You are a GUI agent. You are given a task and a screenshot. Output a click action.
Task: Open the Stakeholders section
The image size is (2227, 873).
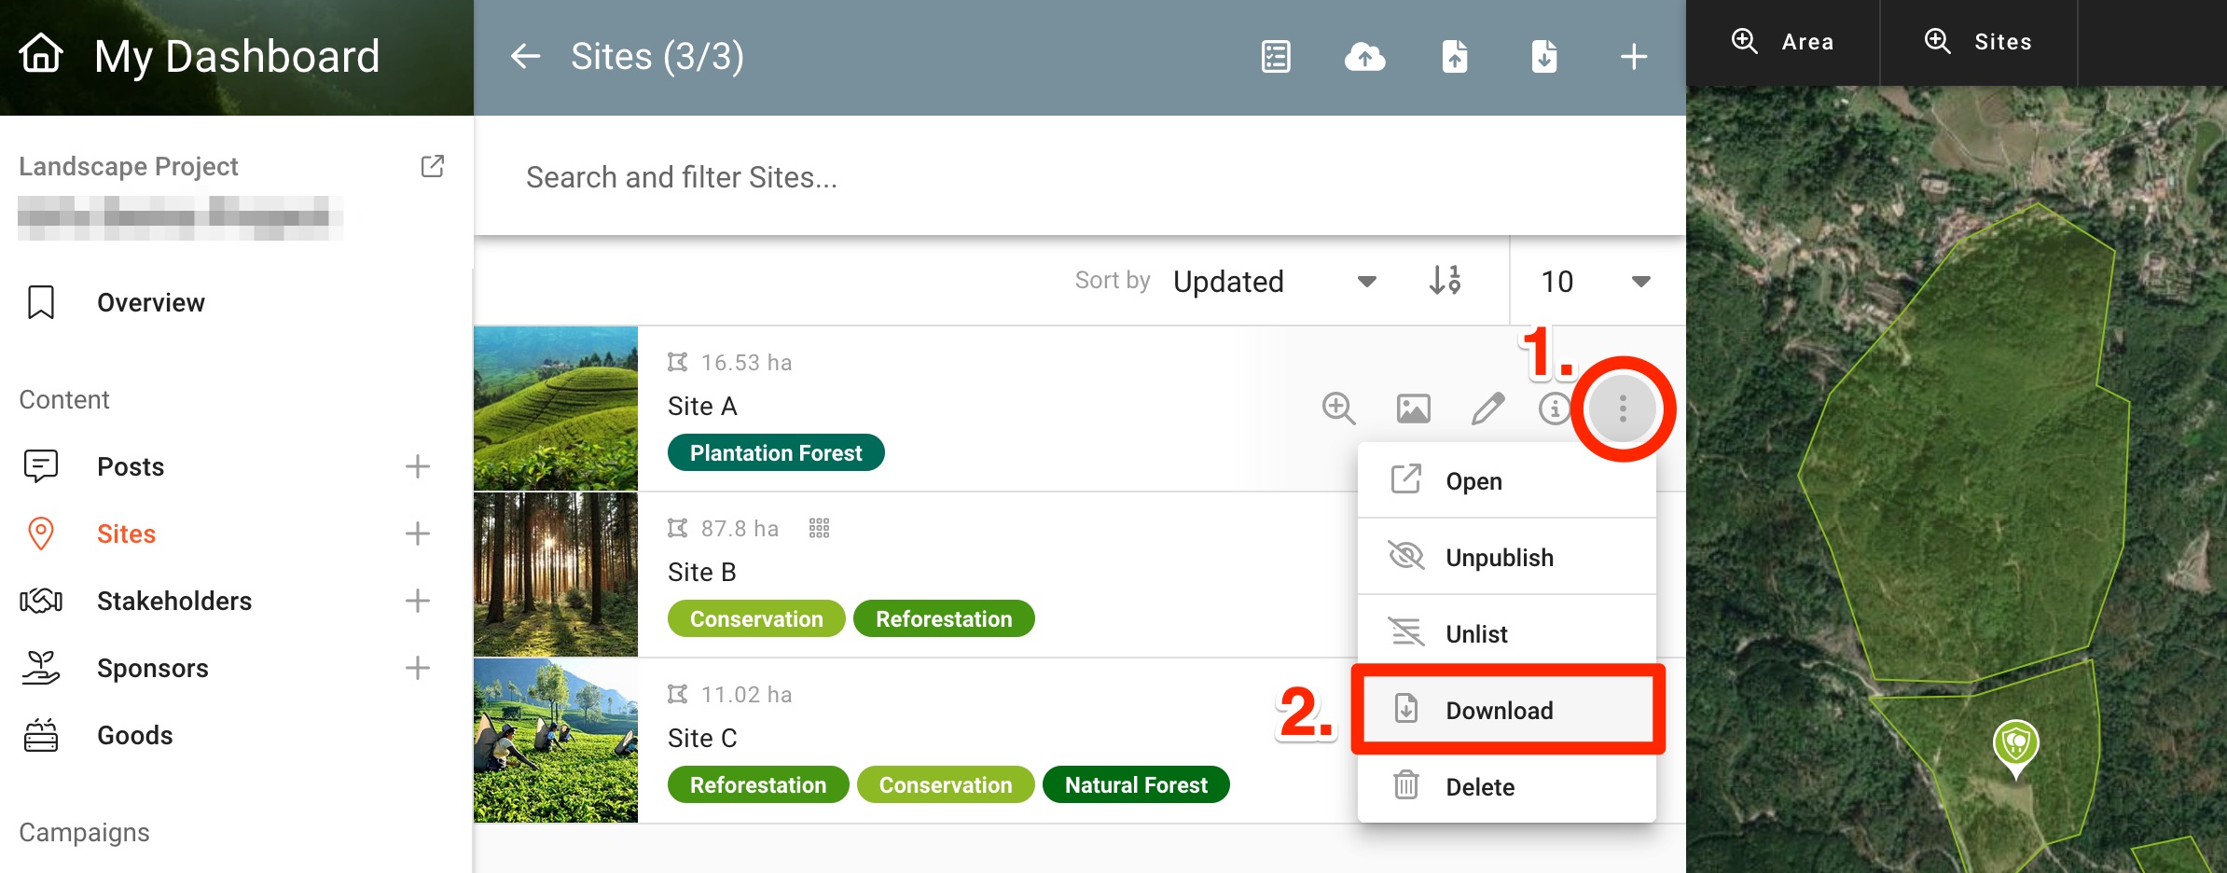coord(174,601)
